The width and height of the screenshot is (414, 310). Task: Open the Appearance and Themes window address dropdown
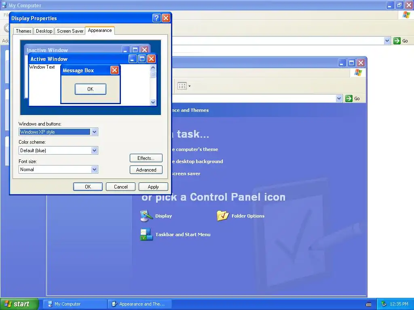point(339,98)
